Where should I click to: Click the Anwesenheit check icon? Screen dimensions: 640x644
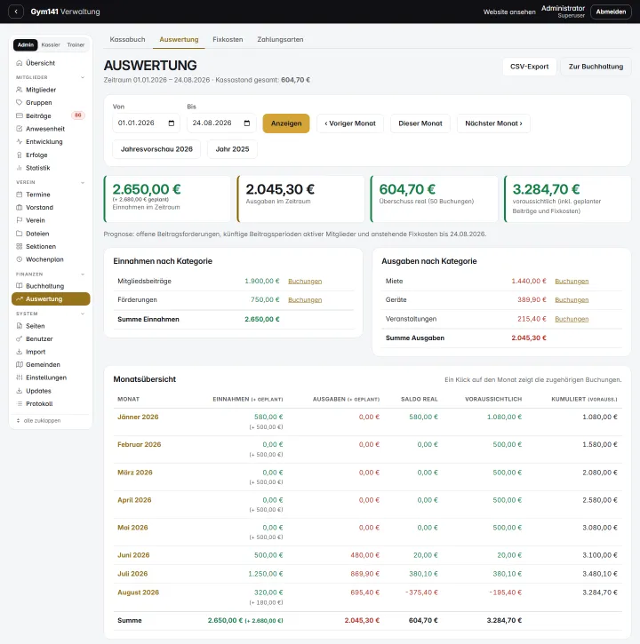pos(19,129)
